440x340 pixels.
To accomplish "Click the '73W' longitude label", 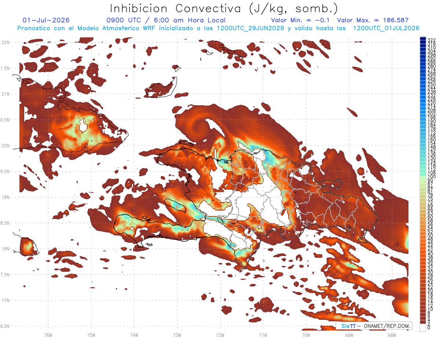I will pos(177,334).
